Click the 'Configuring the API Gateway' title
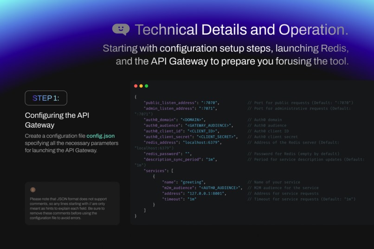The width and height of the screenshot is (374, 249). 57,120
